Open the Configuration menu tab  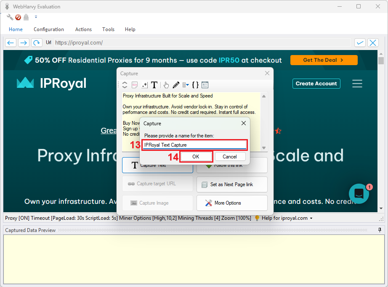49,29
